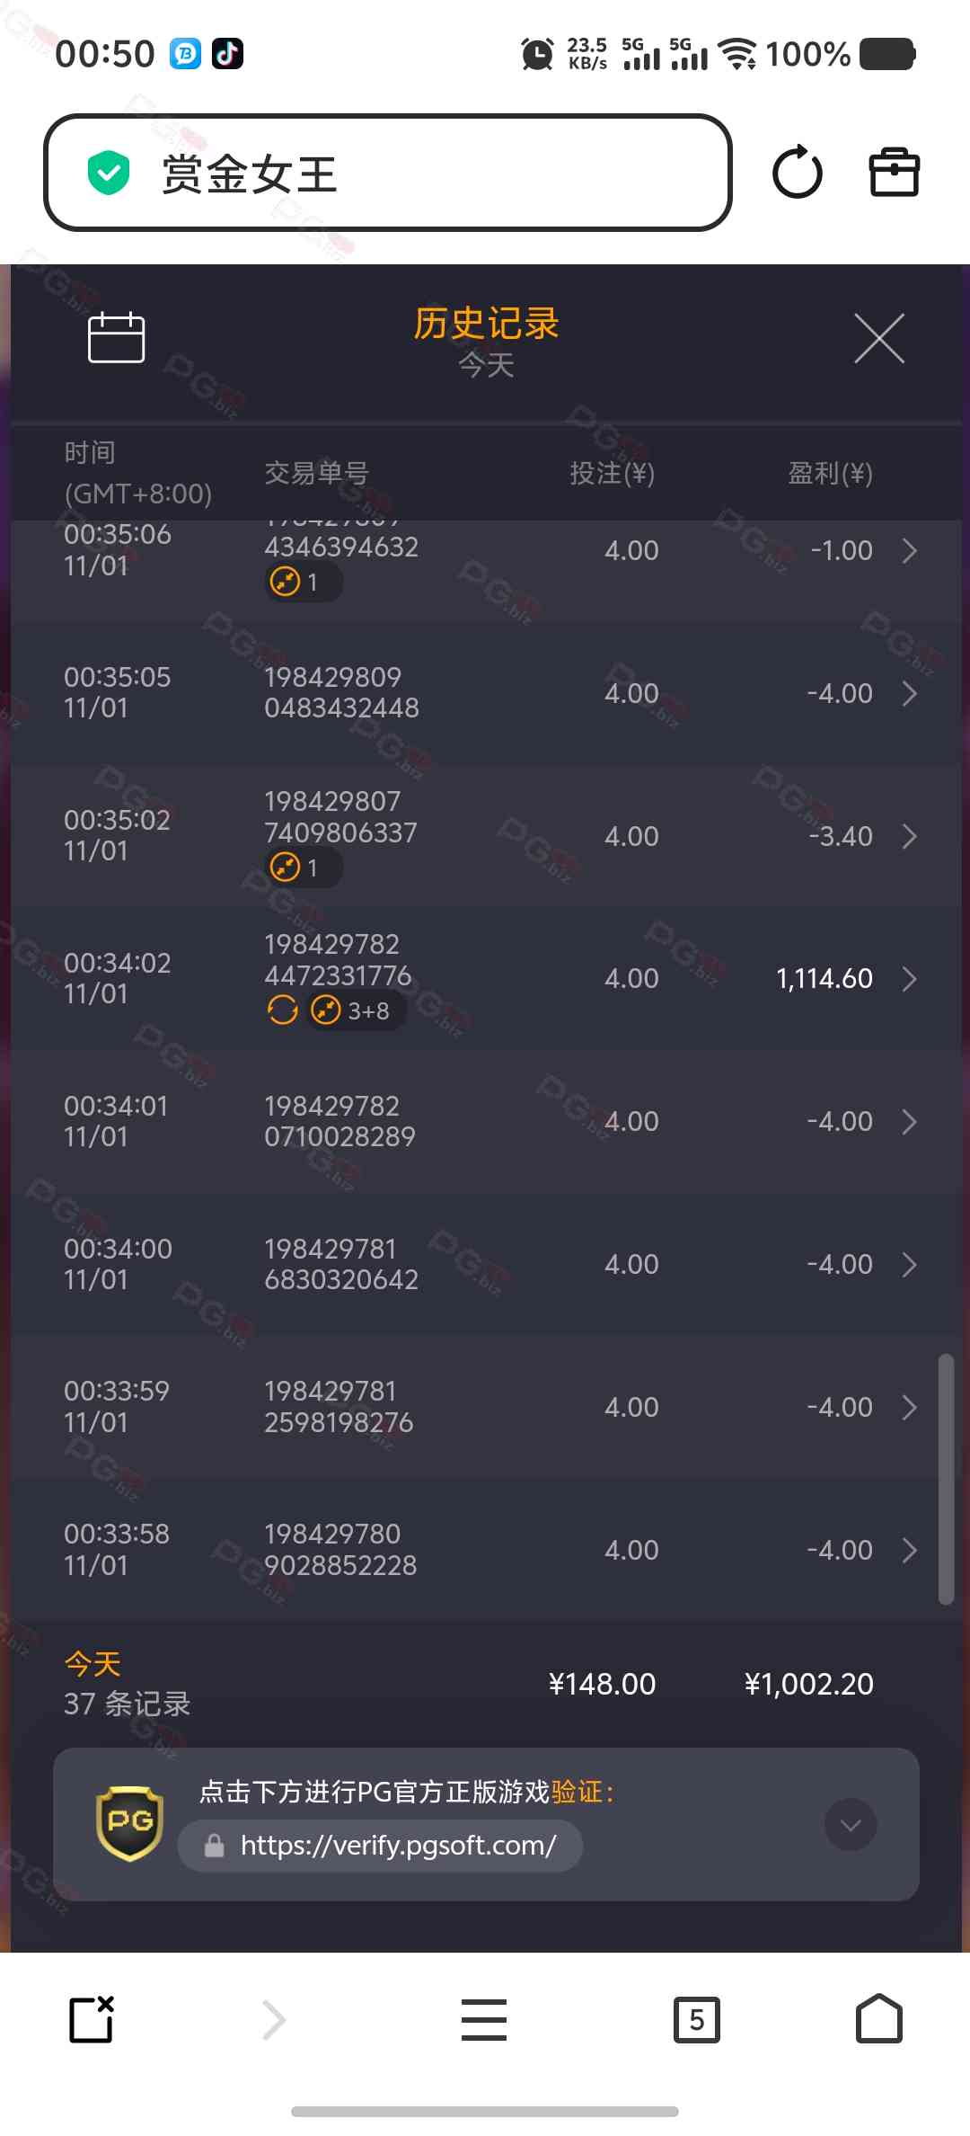Open the browser hamburger menu

484,2020
